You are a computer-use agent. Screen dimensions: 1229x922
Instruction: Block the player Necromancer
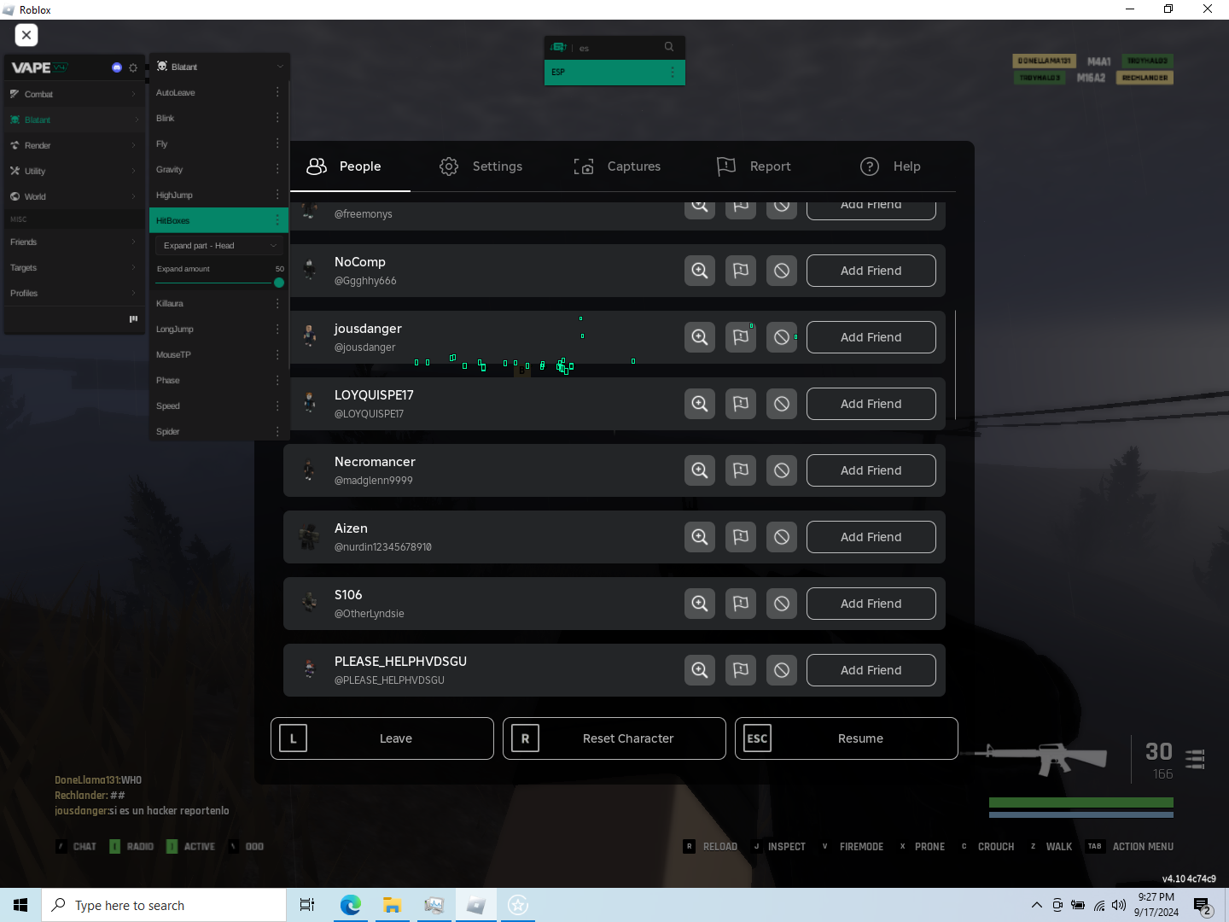782,470
